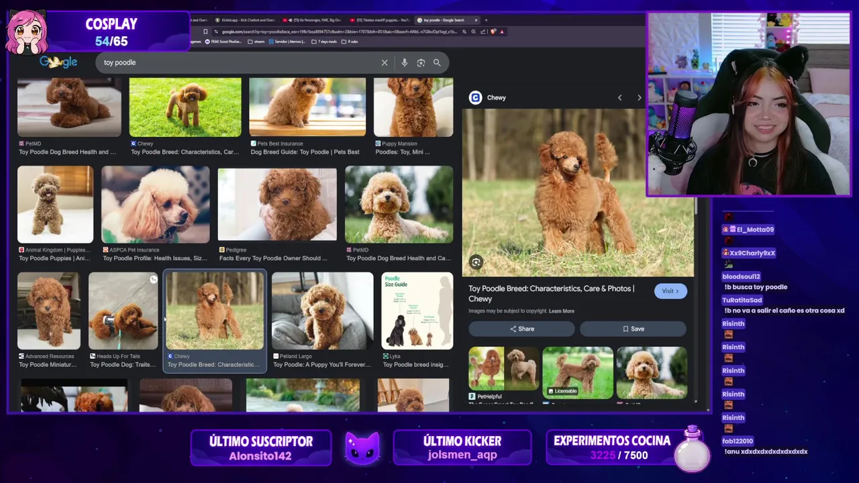The image size is (859, 483).
Task: Open the Pedigree poodle facts image
Action: point(277,205)
